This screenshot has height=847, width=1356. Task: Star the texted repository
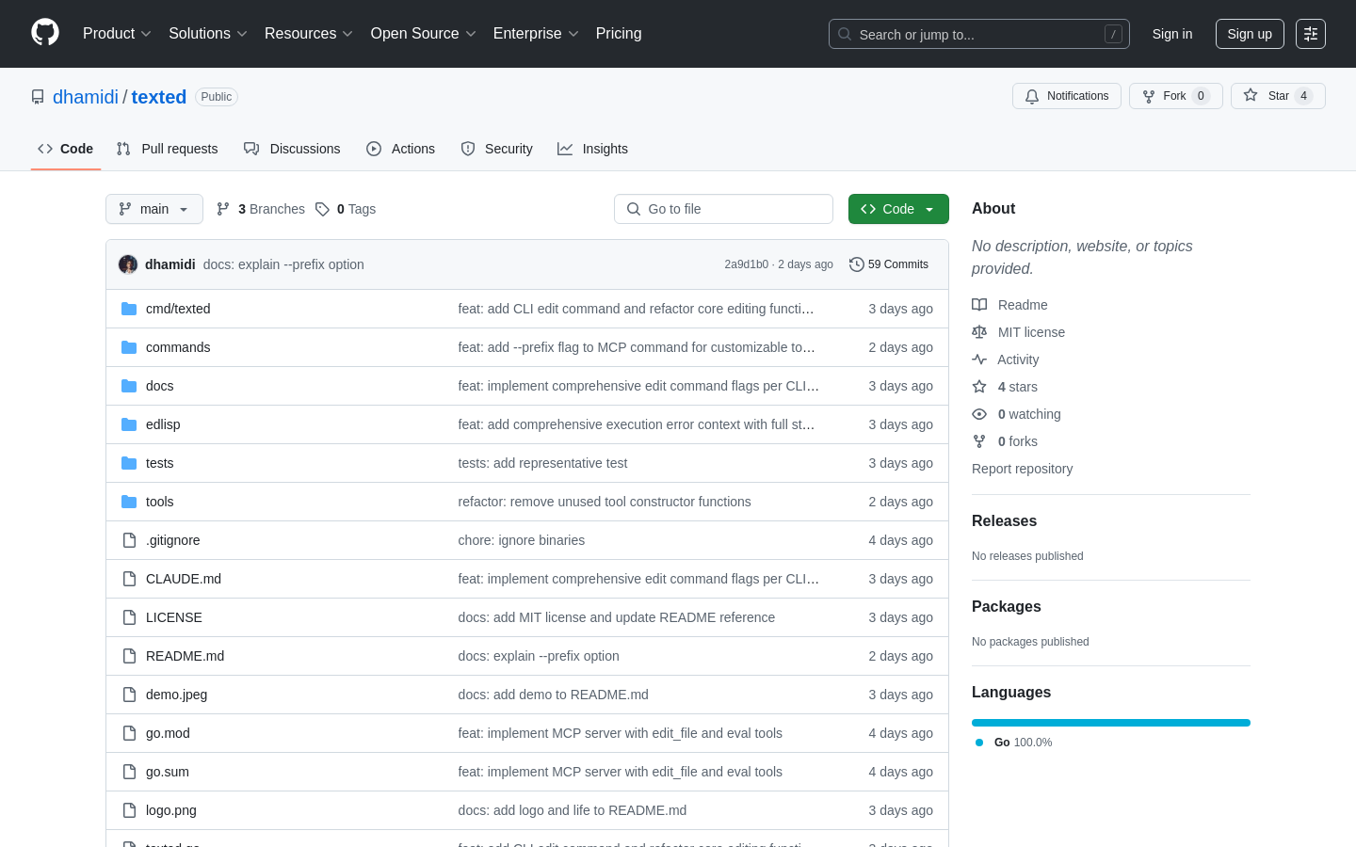(1278, 96)
